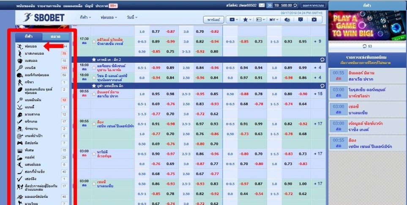This screenshot has height=205, width=407.
Task: Favorite the นาโปลี match star
Action: [94, 154]
